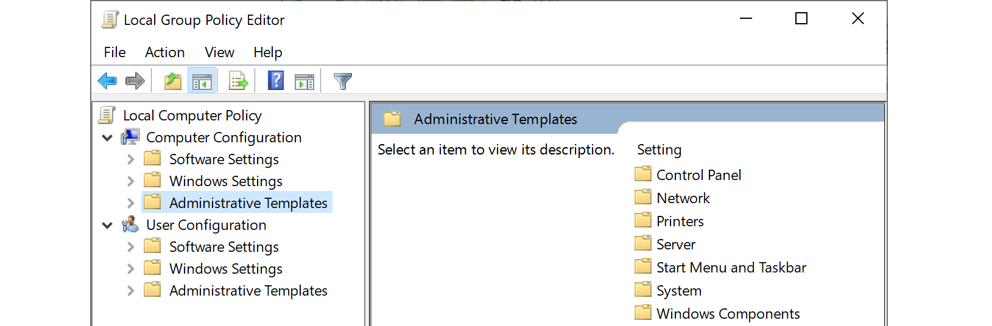Expand Administrative Templates under User Configuration
Image resolution: width=992 pixels, height=326 pixels.
tap(130, 291)
